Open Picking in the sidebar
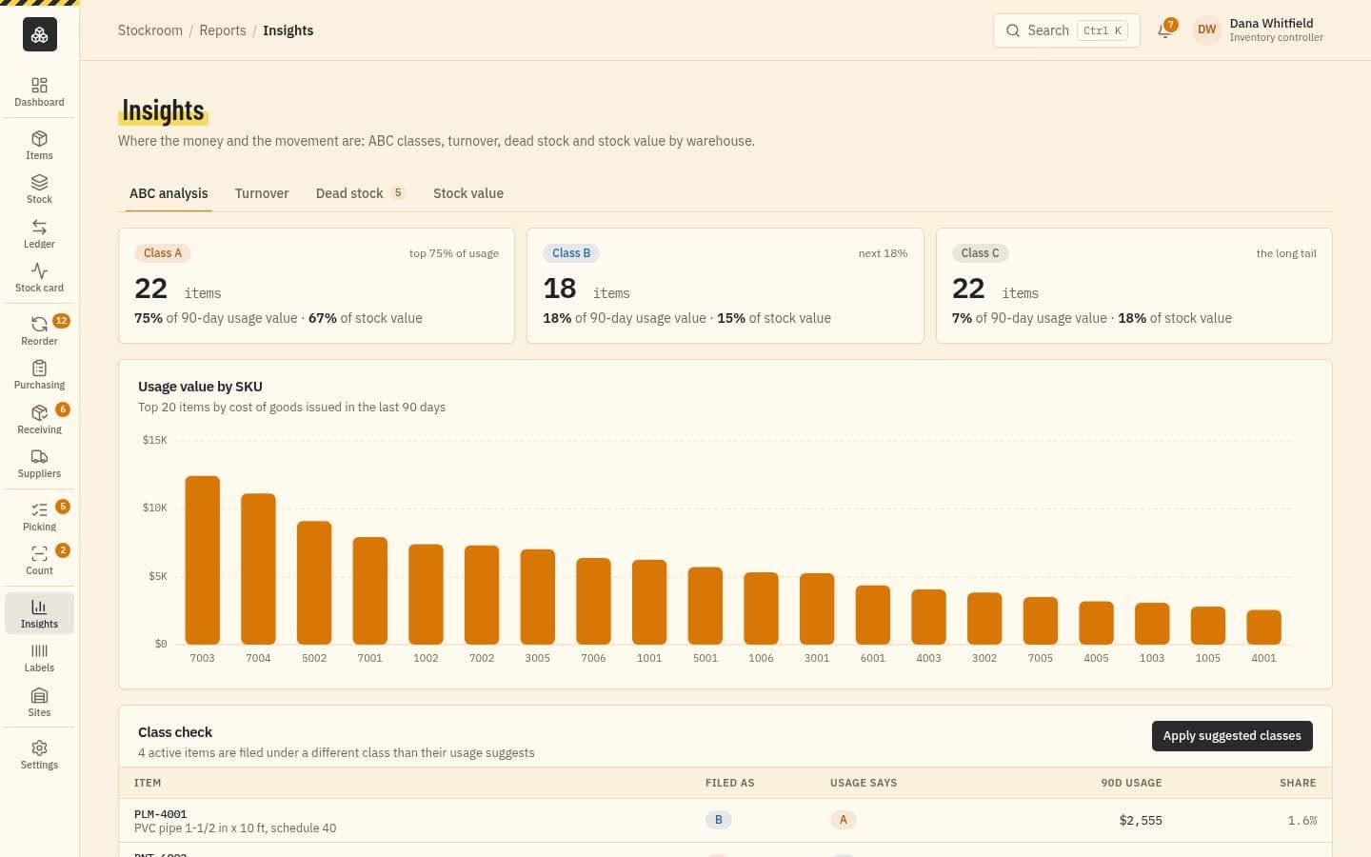The height and width of the screenshot is (857, 1371). tap(39, 516)
